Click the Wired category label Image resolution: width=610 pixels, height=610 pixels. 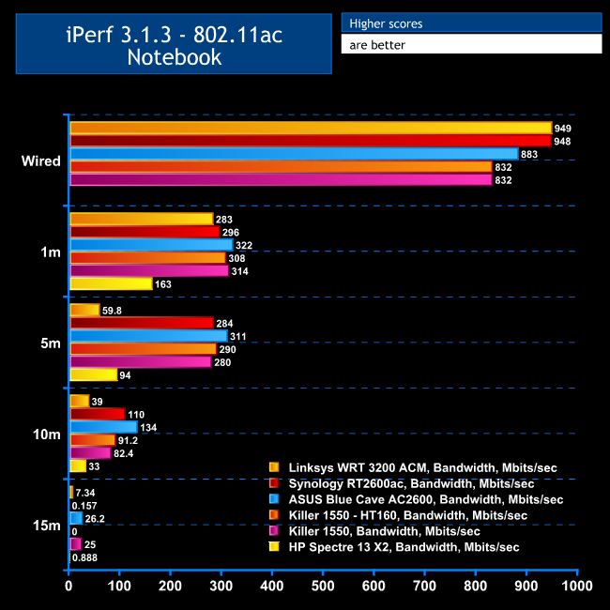41,161
